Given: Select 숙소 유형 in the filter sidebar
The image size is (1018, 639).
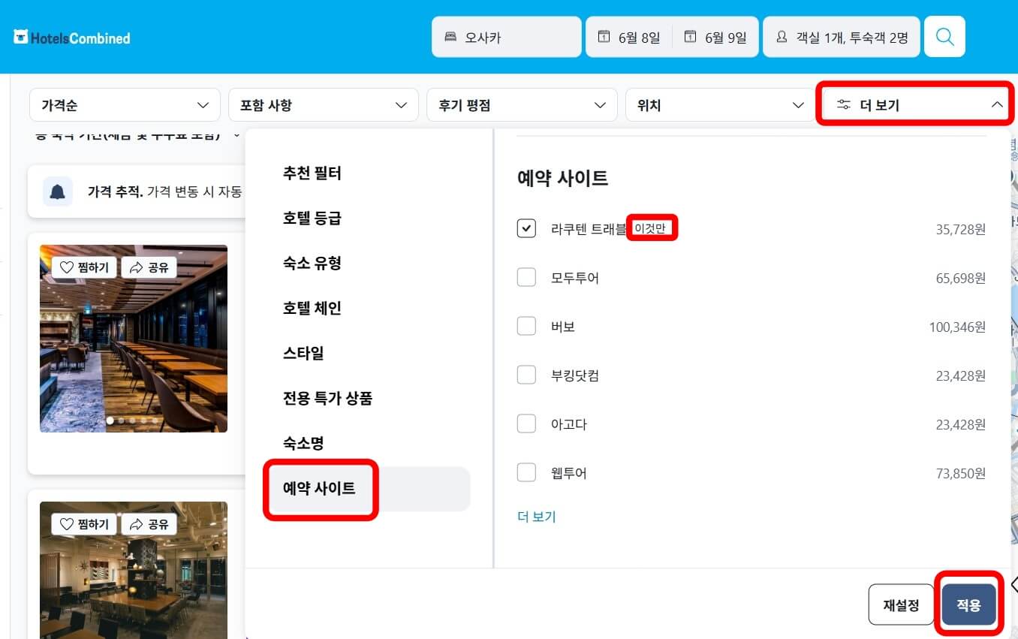Looking at the screenshot, I should (x=312, y=264).
